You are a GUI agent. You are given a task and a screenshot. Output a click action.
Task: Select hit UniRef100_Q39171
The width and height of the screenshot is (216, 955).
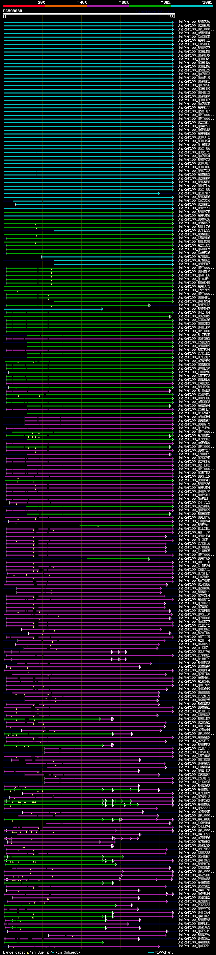pyautogui.click(x=194, y=152)
